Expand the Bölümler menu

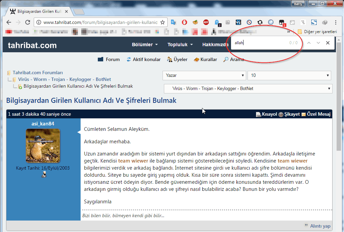coord(145,45)
